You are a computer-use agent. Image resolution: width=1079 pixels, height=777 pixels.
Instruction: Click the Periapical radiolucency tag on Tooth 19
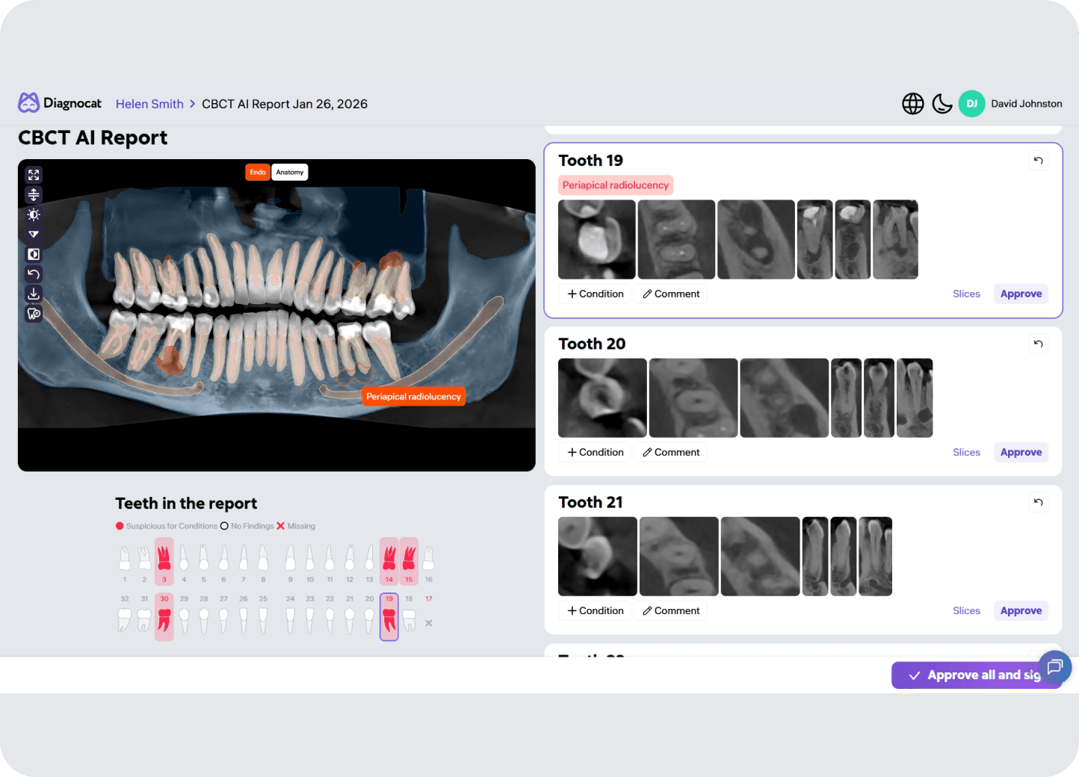pyautogui.click(x=616, y=185)
